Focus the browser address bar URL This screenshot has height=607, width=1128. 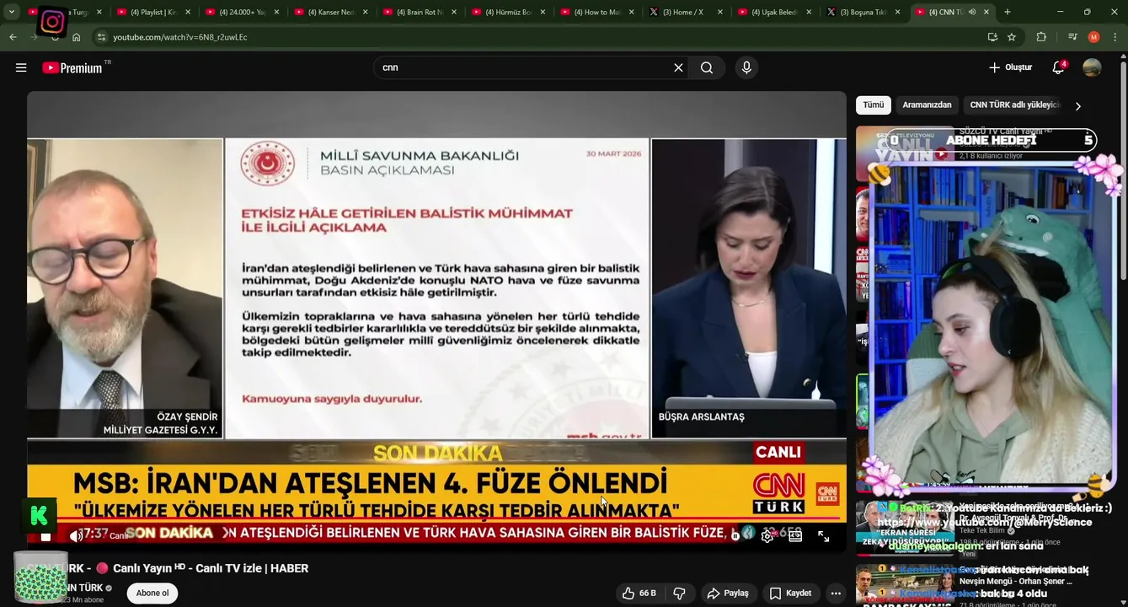click(180, 37)
